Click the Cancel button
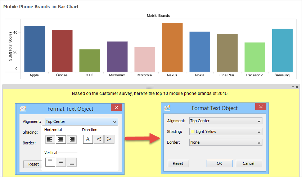Viewport: 302px width, 177px height. click(249, 163)
